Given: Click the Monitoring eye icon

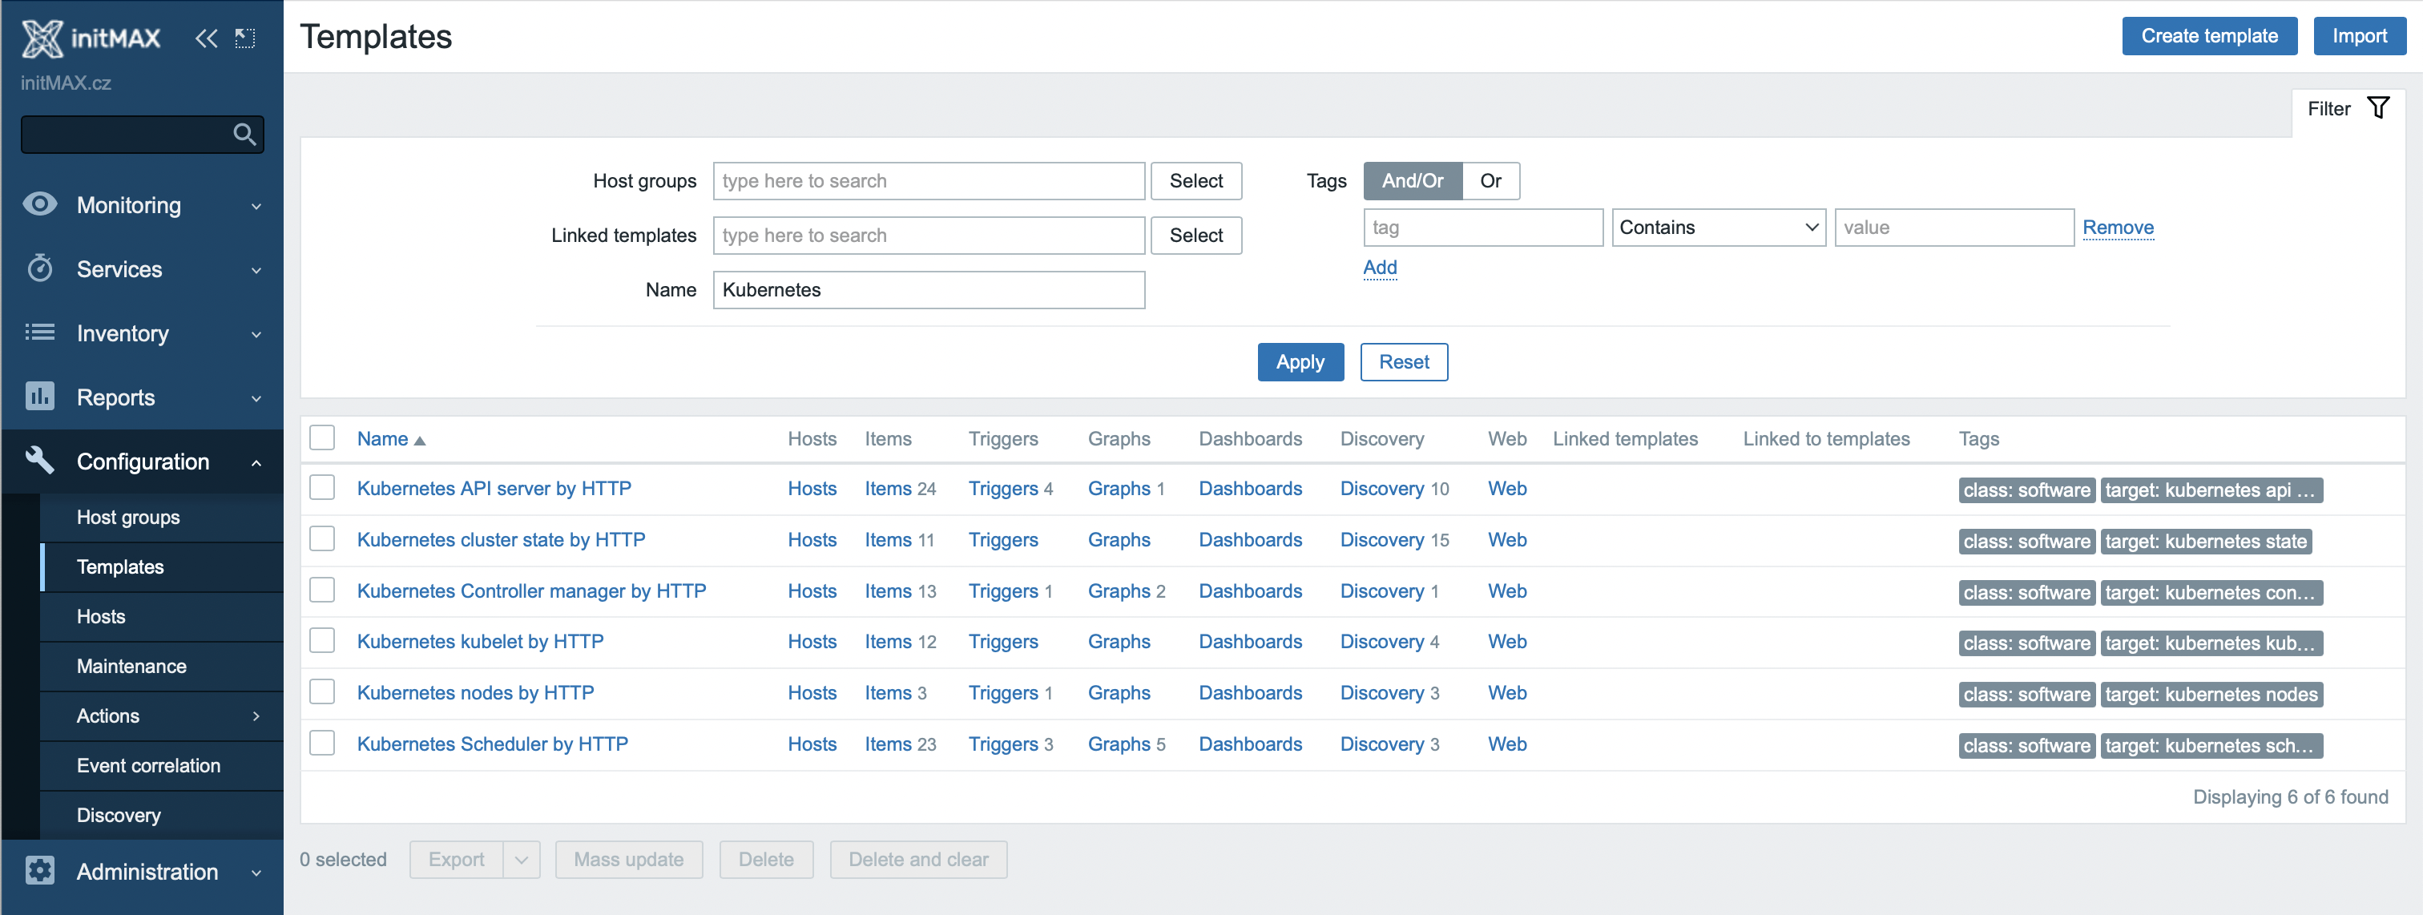Looking at the screenshot, I should (x=39, y=204).
